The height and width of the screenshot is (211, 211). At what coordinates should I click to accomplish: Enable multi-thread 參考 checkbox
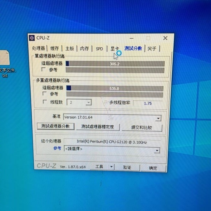pos(44,94)
